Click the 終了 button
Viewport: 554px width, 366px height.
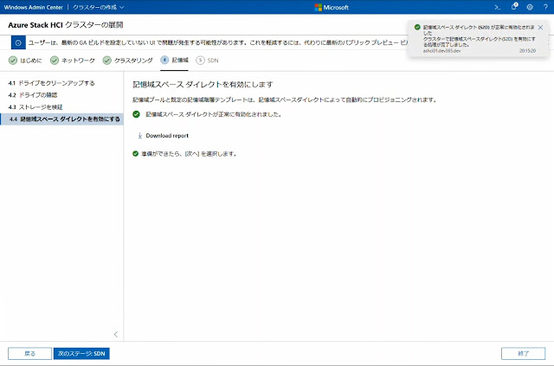point(523,353)
